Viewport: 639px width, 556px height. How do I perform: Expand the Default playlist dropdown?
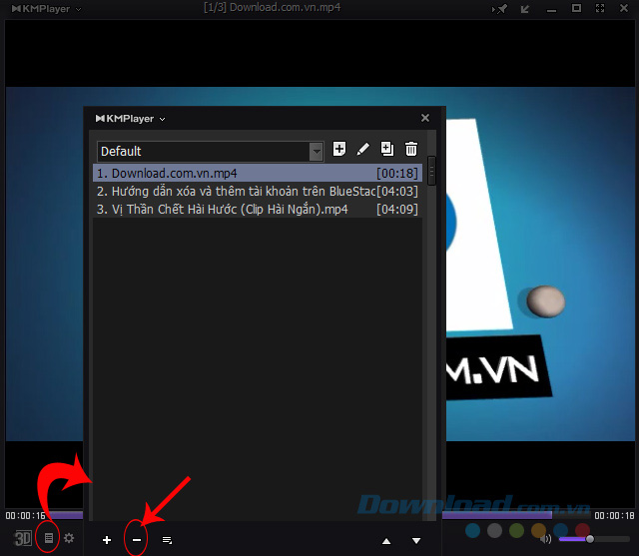(x=317, y=151)
